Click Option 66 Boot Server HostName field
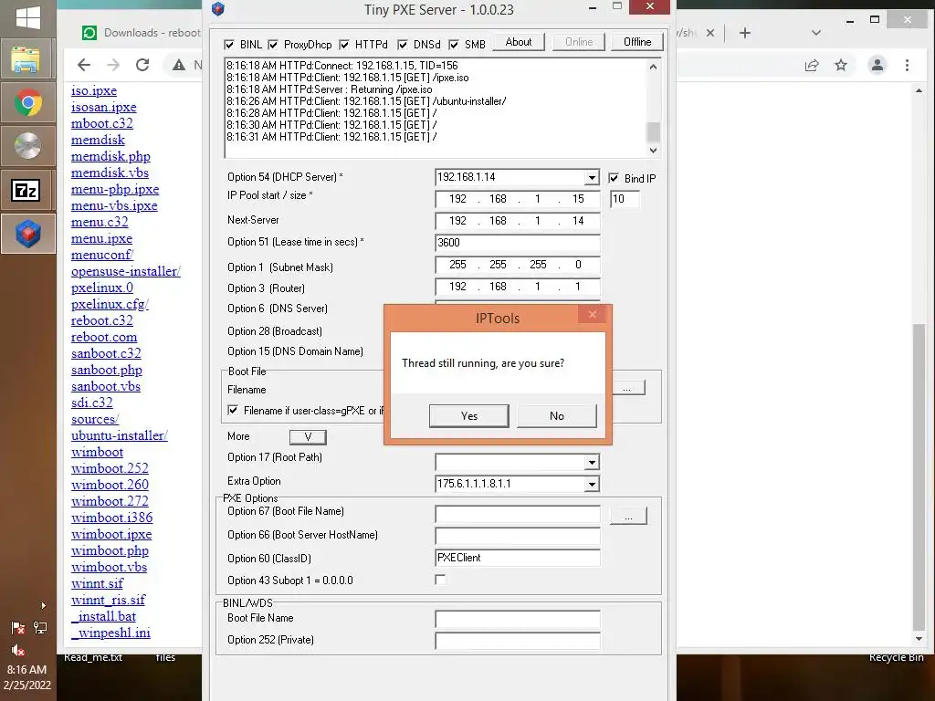 [x=517, y=535]
